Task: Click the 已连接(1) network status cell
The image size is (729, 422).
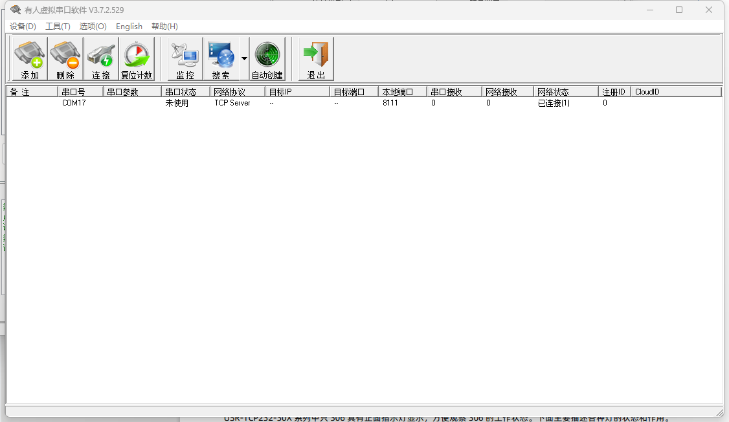Action: [x=554, y=103]
